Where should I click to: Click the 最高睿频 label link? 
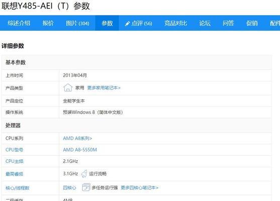[x=14, y=174]
